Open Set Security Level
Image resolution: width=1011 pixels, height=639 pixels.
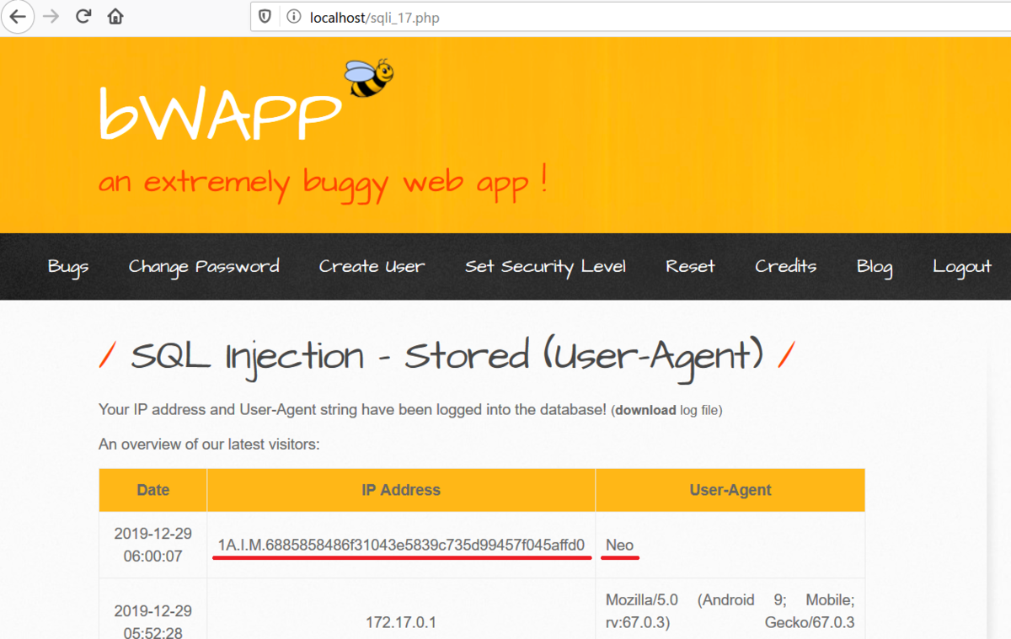(545, 267)
